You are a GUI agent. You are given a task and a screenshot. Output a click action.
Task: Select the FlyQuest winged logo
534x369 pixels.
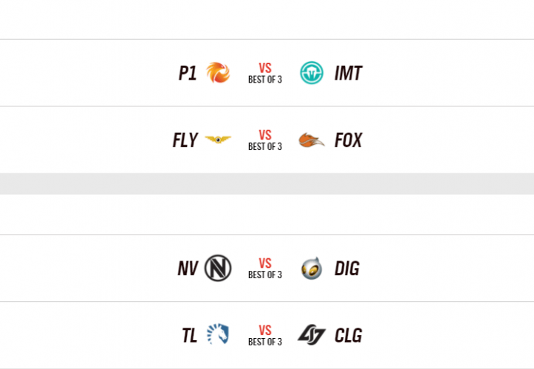coord(218,139)
